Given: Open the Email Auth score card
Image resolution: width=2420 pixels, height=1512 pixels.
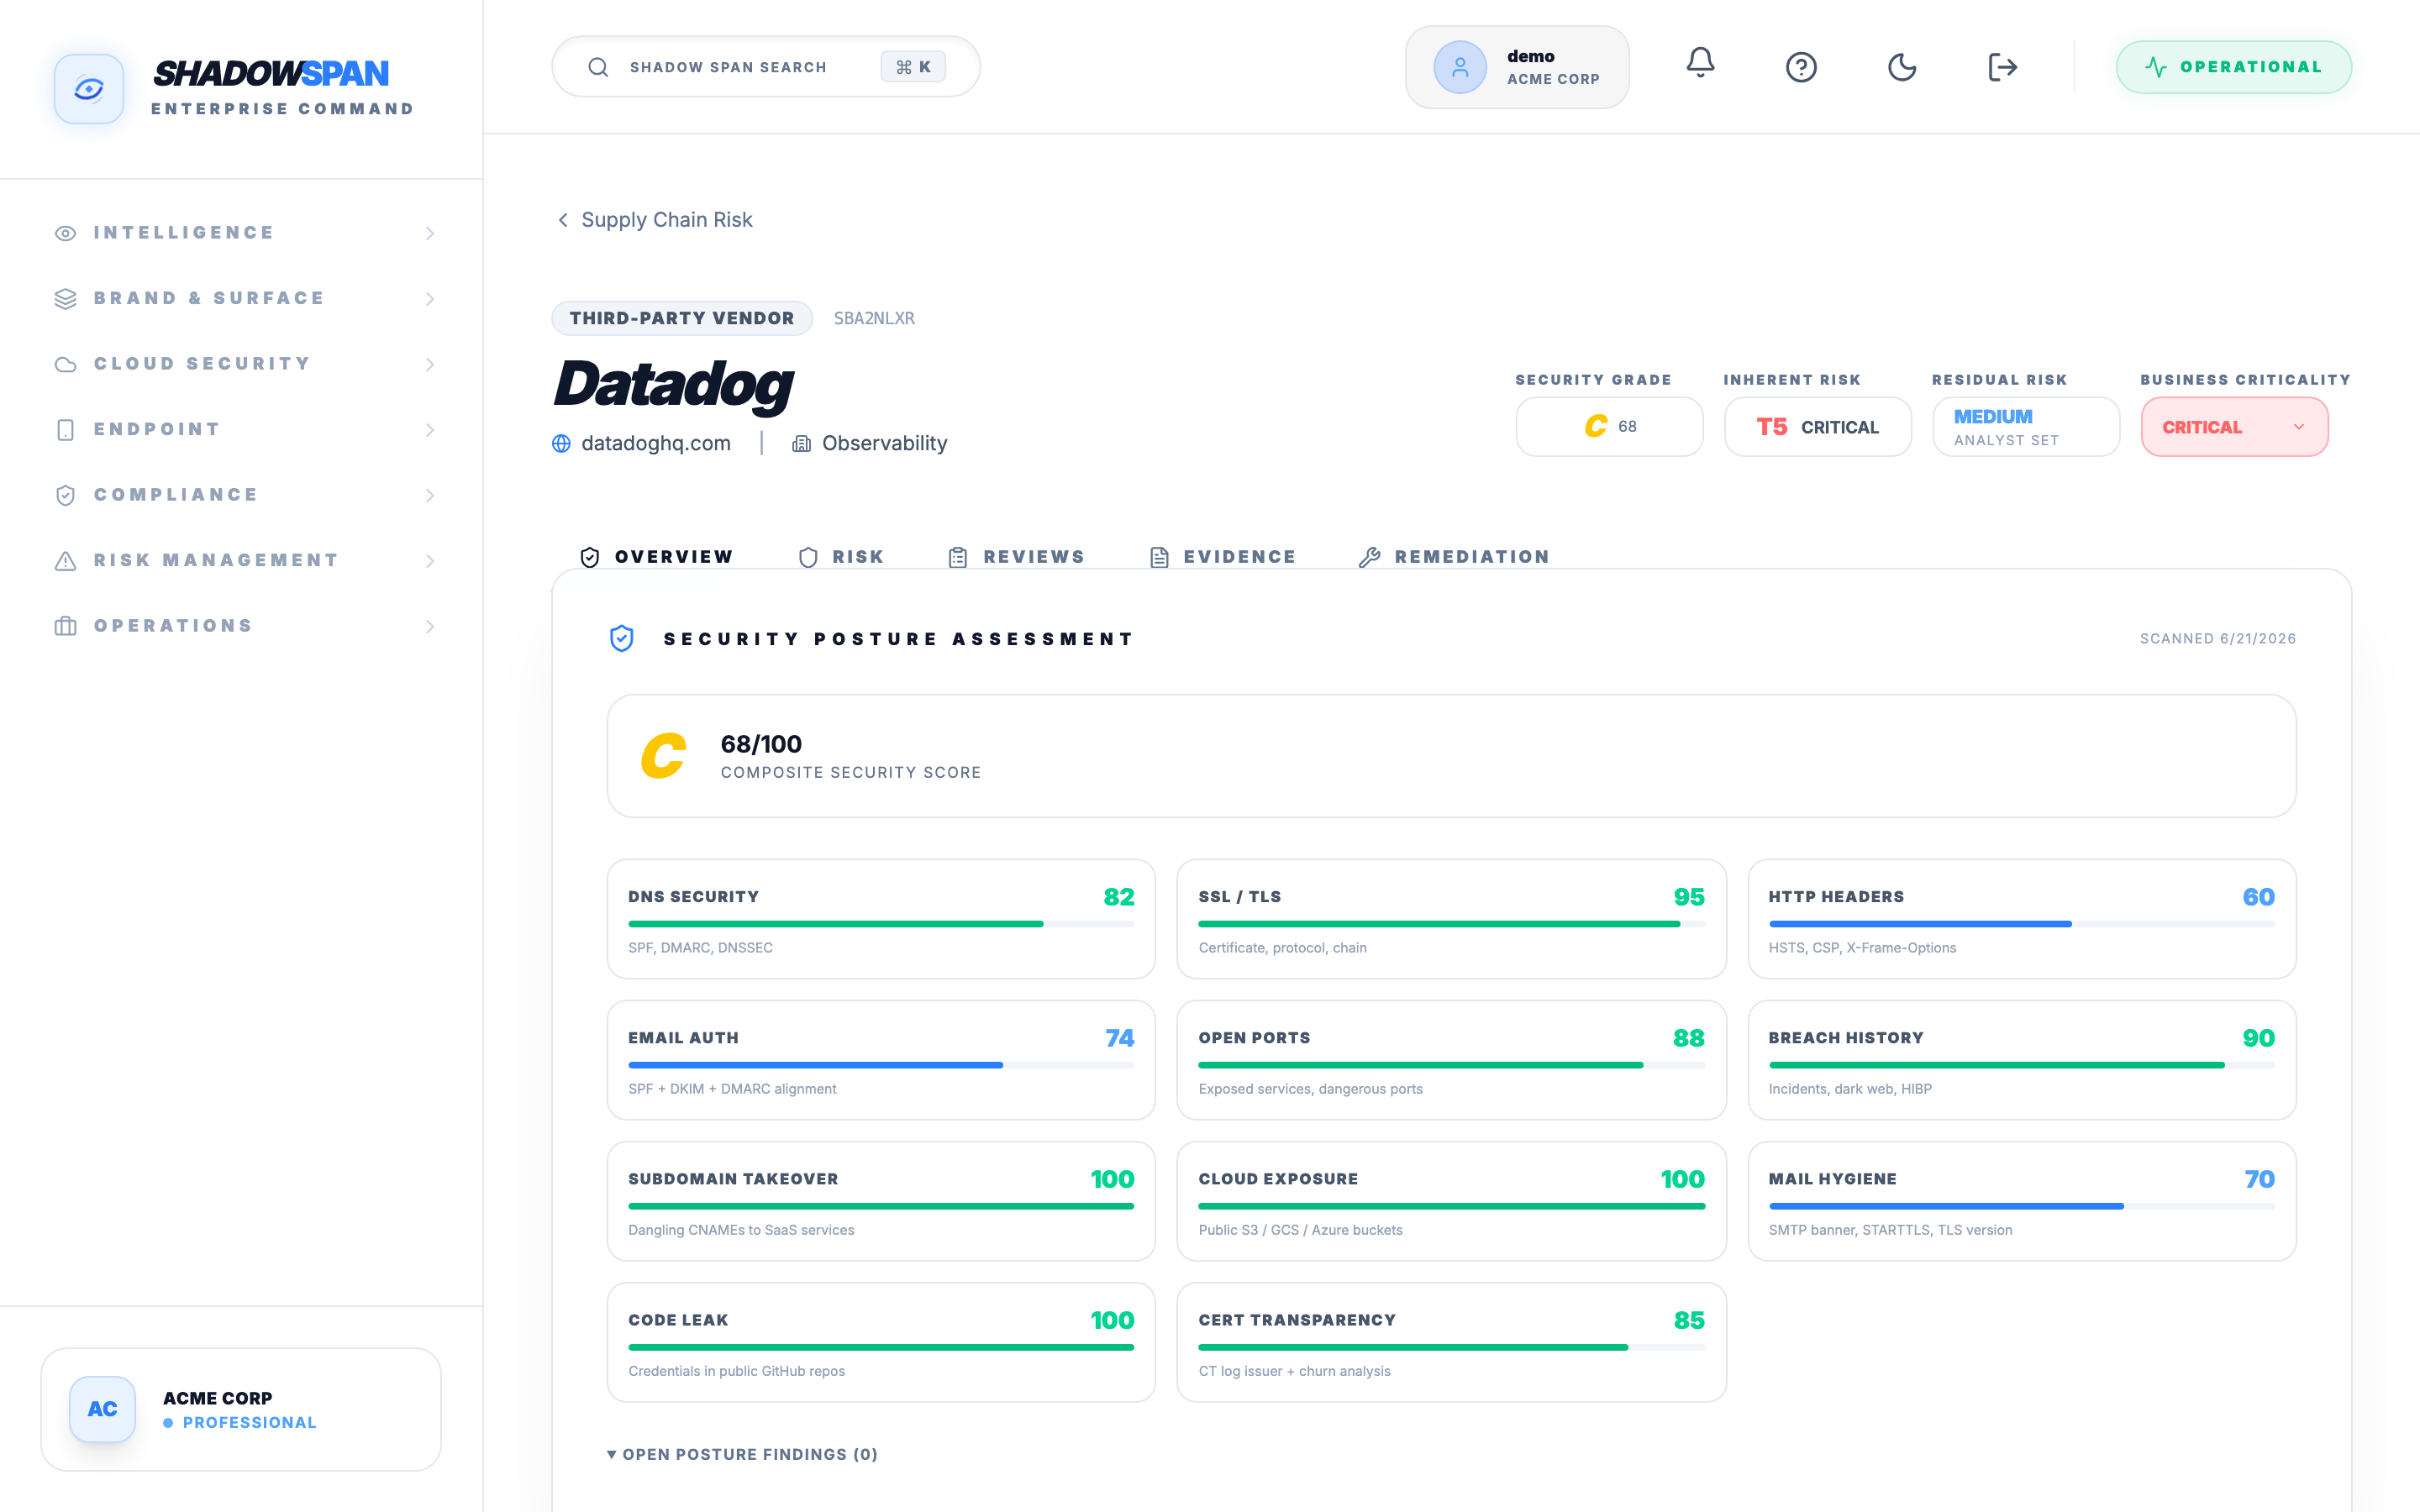Looking at the screenshot, I should coord(881,1060).
